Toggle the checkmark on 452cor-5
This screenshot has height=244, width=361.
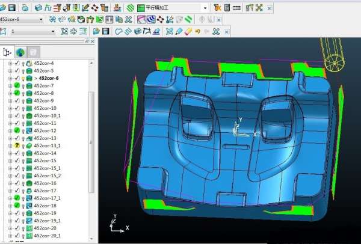17,70
